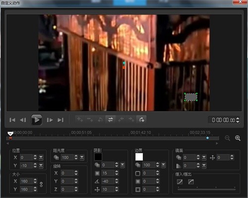Jump to the end of the clip
Screen dimensions: 248x198
(61, 120)
